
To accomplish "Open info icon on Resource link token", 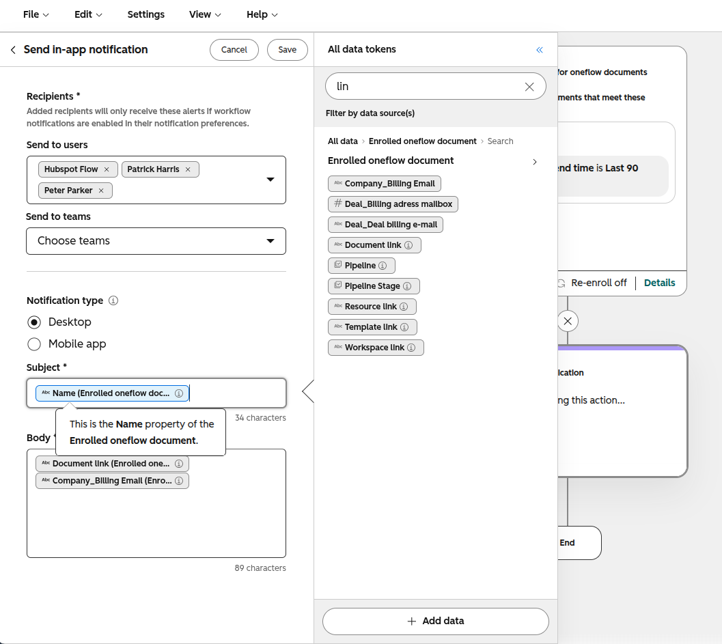I will (x=404, y=307).
